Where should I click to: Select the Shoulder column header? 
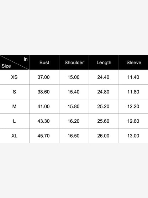coord(74,62)
